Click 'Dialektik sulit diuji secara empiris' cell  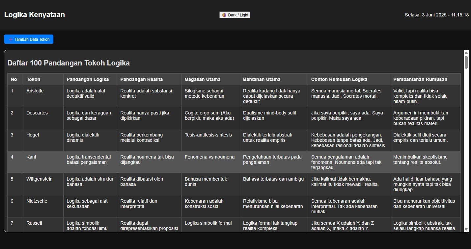pyautogui.click(x=425, y=140)
